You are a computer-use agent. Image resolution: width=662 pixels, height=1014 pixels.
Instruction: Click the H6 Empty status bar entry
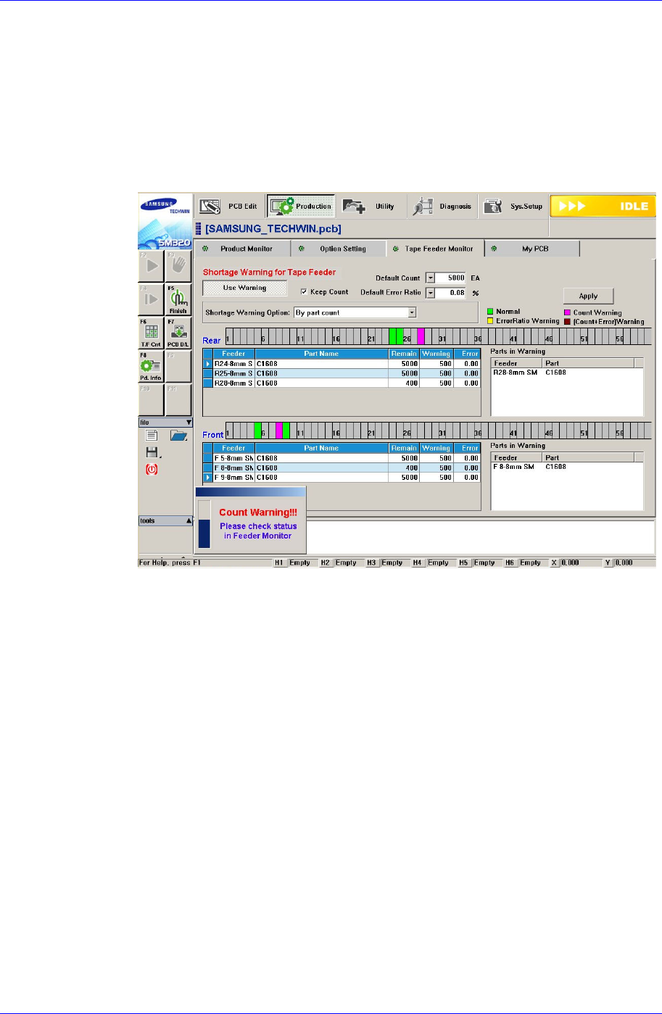tap(526, 562)
